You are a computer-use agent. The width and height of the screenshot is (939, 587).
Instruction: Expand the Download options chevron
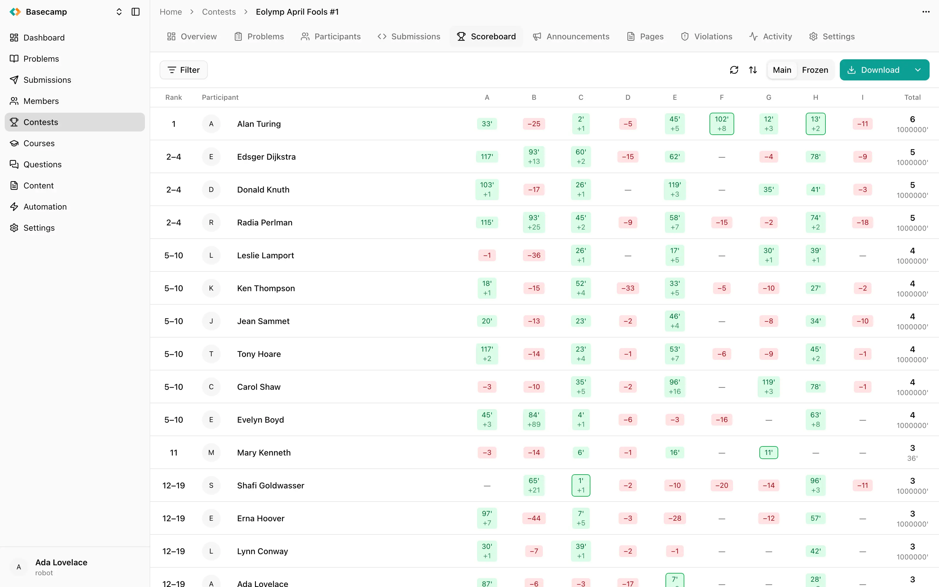click(x=918, y=70)
